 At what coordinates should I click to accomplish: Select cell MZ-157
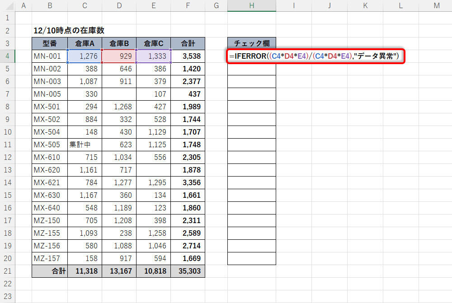coord(50,259)
